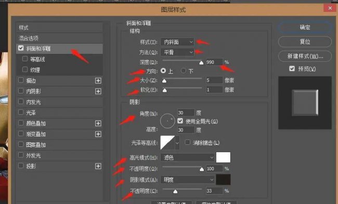
Task: Click plus icon beside 渐变叠加
Action: pyautogui.click(x=98, y=134)
